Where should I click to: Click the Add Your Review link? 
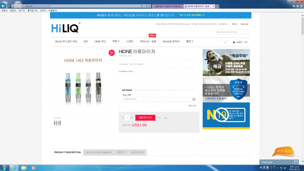[x=137, y=64]
